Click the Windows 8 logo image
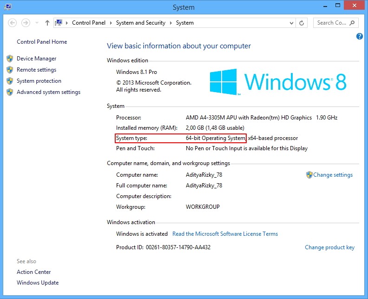This screenshot has width=368, height=299. click(x=278, y=82)
